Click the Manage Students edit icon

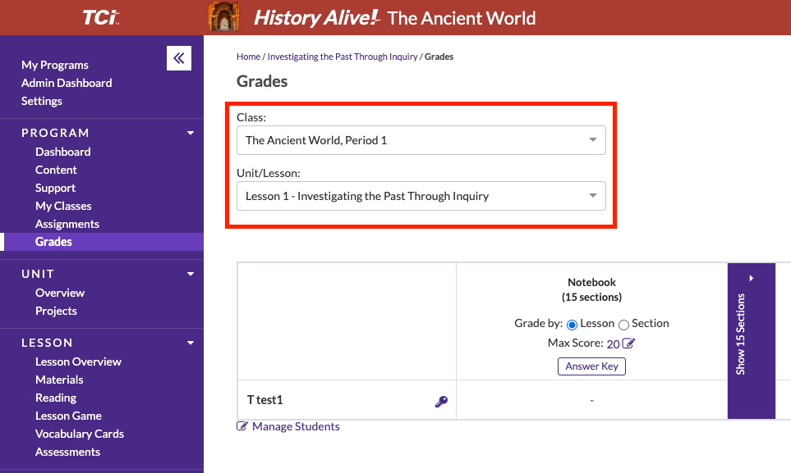coord(242,426)
